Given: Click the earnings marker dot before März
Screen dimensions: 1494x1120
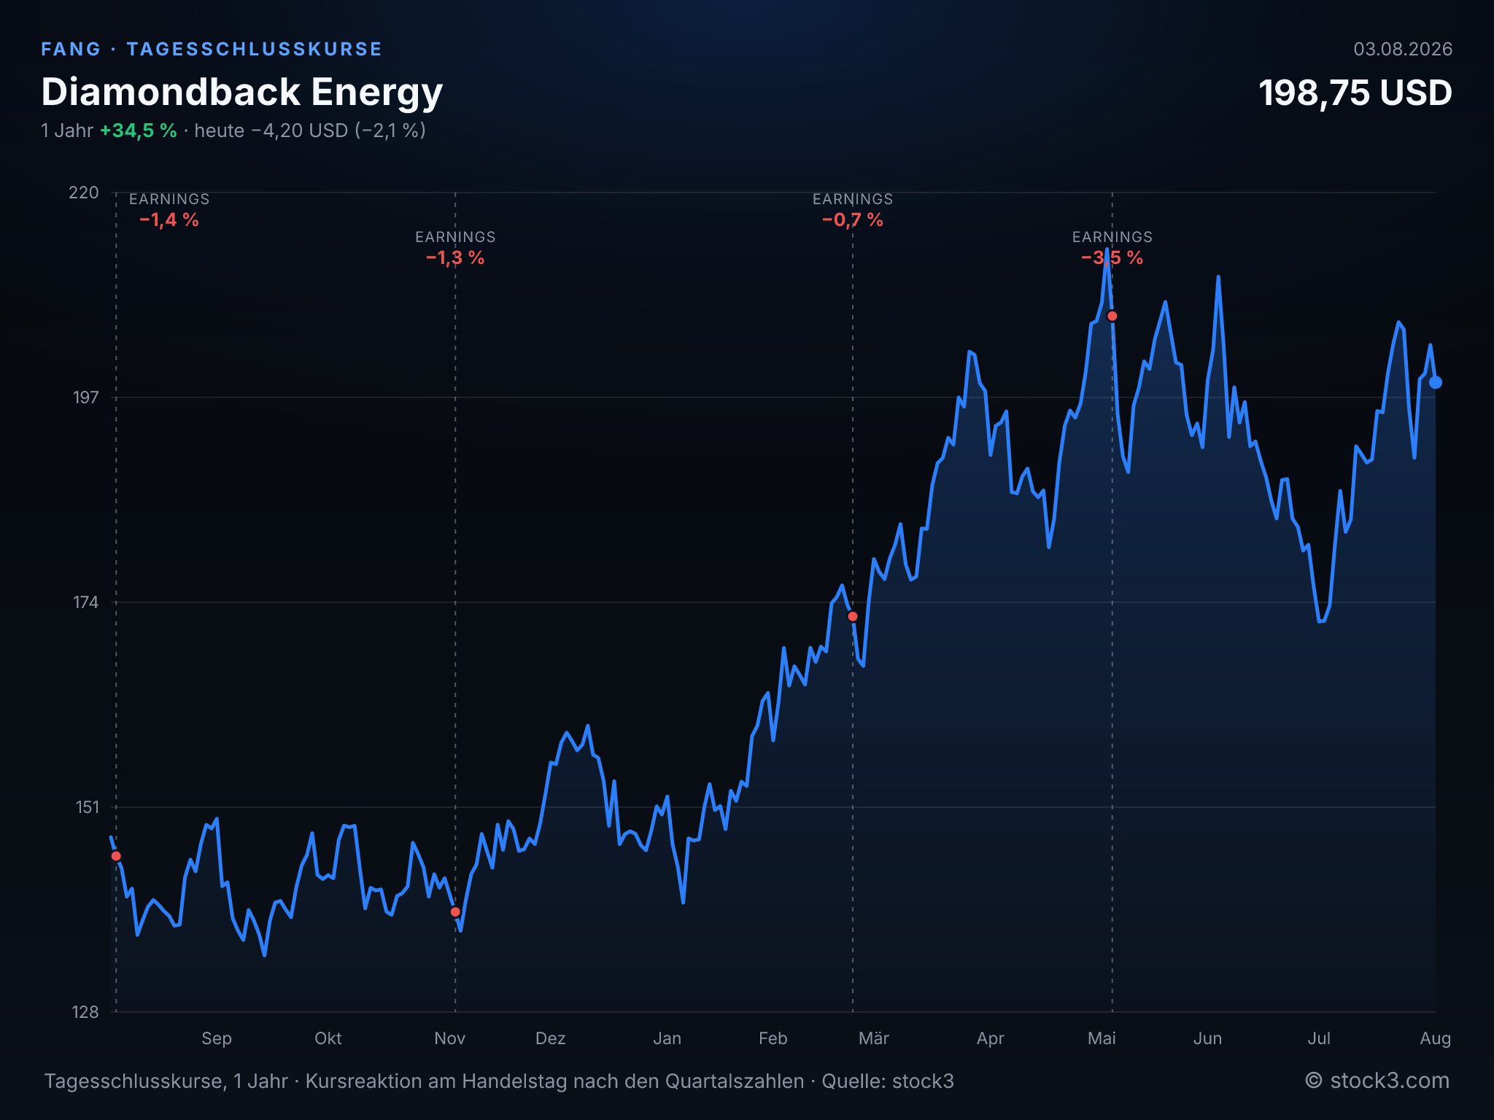Looking at the screenshot, I should (853, 617).
